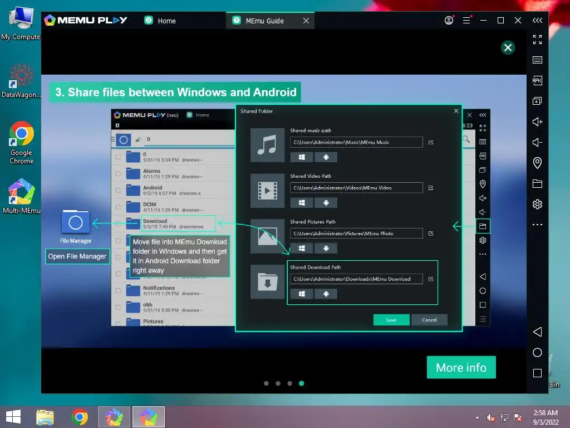
Task: Open the hamburger menu in the title bar
Action: pyautogui.click(x=467, y=21)
